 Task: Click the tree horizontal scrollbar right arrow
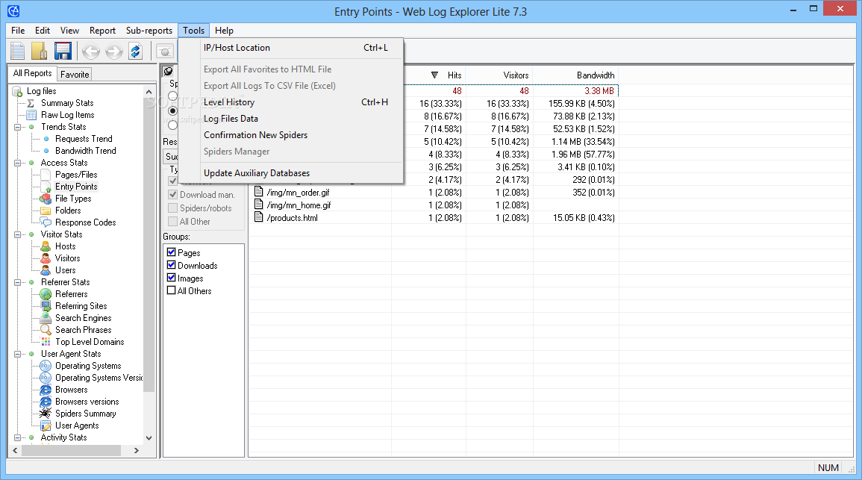coord(137,450)
